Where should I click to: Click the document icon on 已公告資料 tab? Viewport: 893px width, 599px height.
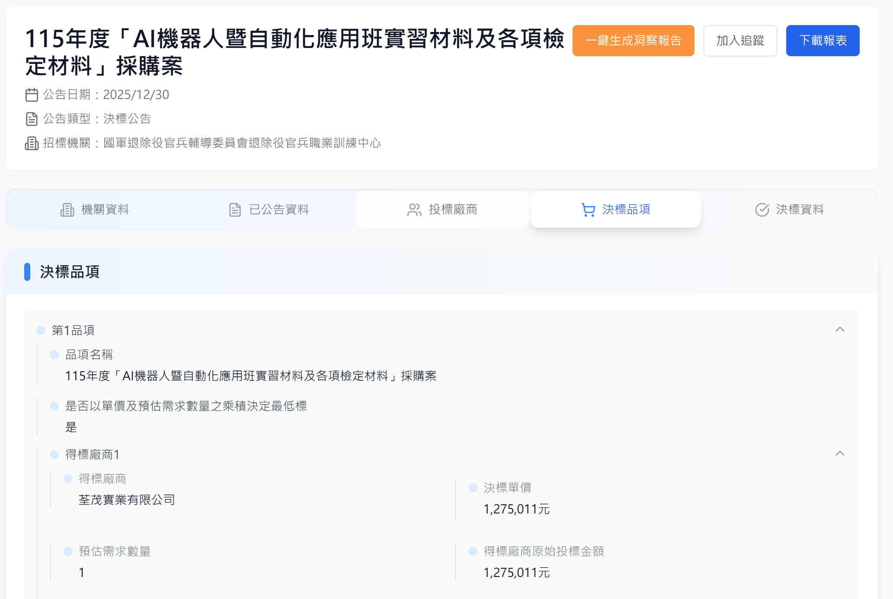click(x=234, y=210)
